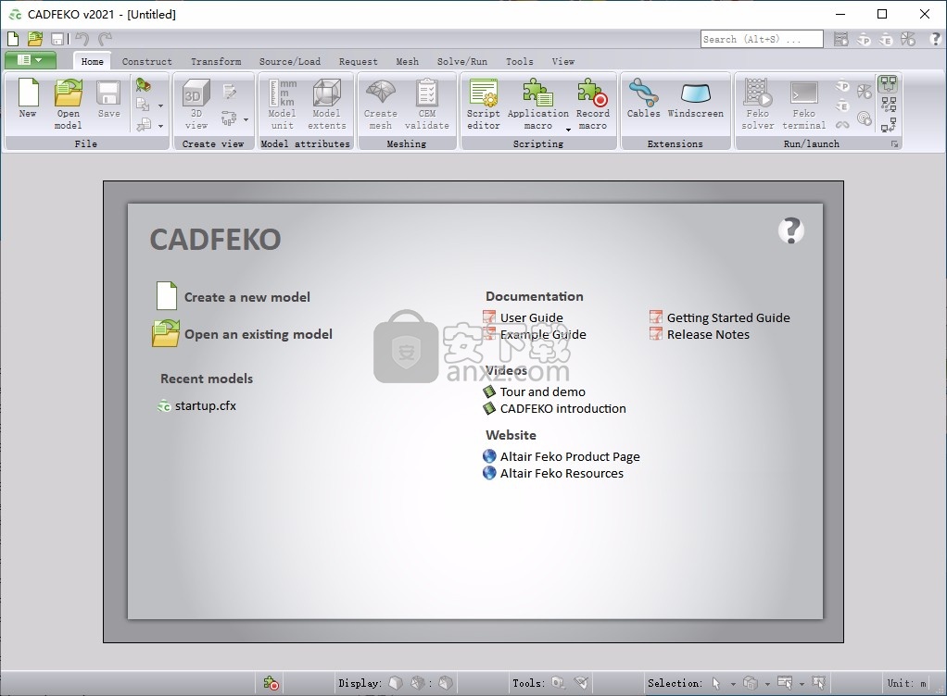947x696 pixels.
Task: Click the New model ribbon button
Action: coord(28,98)
